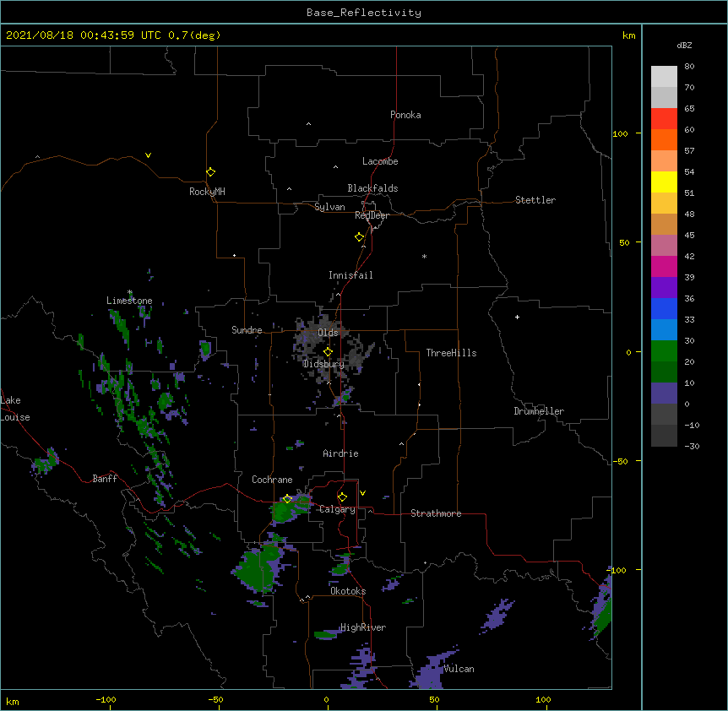Click the Blackfalds city label
The image size is (728, 711).
tap(372, 188)
